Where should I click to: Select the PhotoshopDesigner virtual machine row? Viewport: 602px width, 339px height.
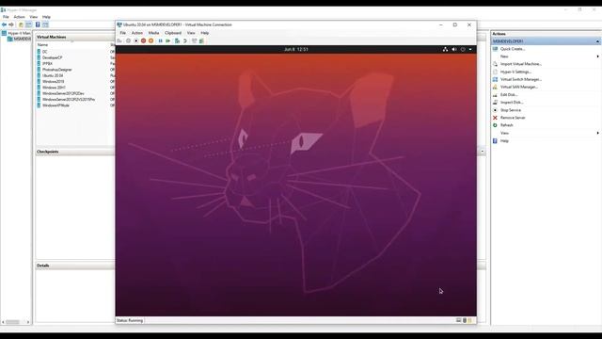pyautogui.click(x=75, y=70)
